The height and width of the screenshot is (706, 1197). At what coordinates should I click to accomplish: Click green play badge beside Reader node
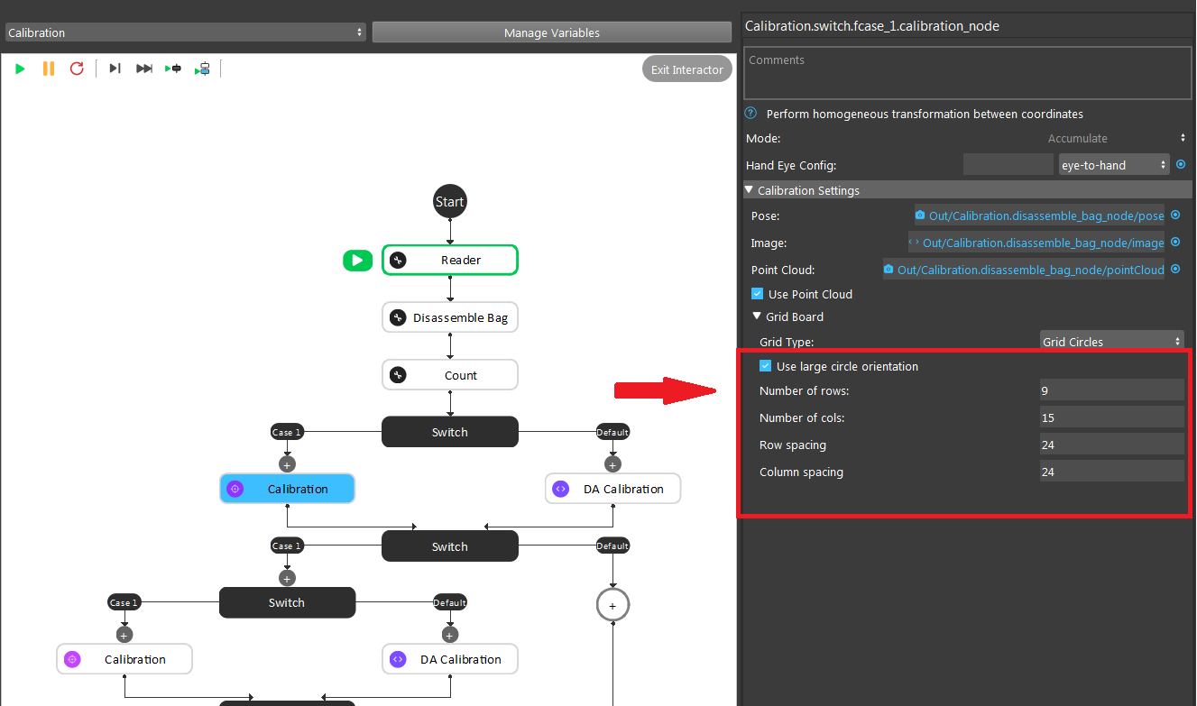357,261
